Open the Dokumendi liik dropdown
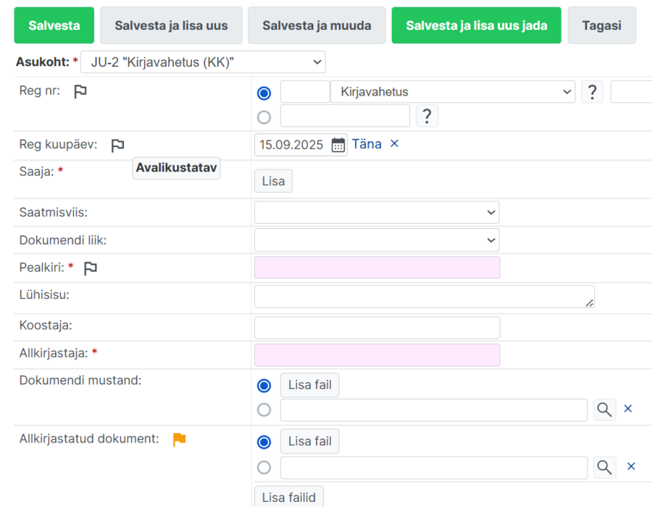Image resolution: width=652 pixels, height=507 pixels. (x=377, y=240)
